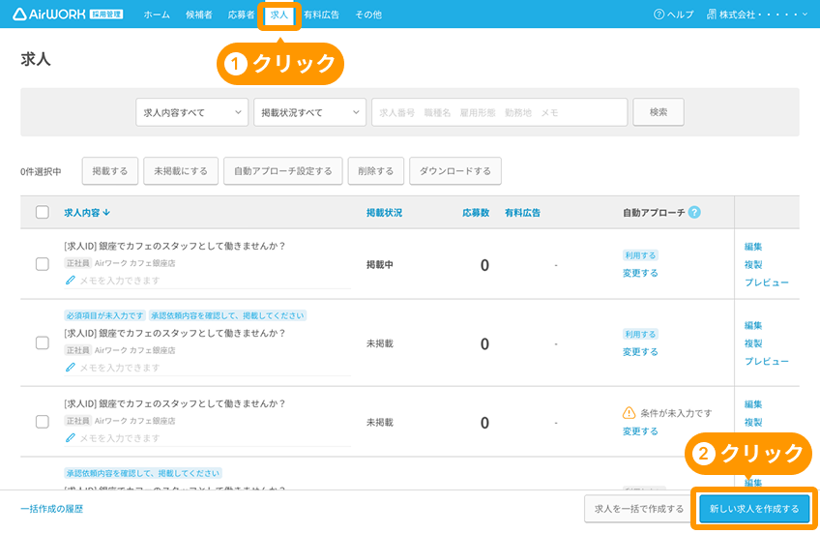
Task: Click 複製 link for the third job
Action: coord(753,422)
